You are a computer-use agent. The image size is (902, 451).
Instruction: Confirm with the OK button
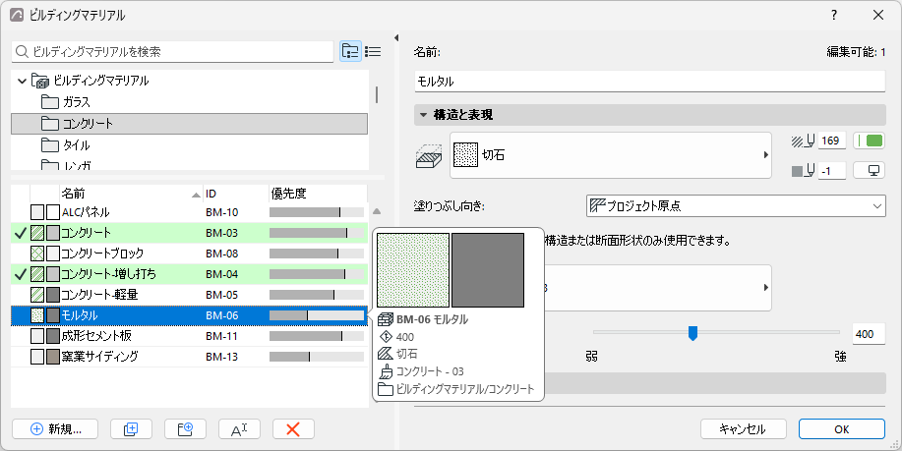[842, 429]
